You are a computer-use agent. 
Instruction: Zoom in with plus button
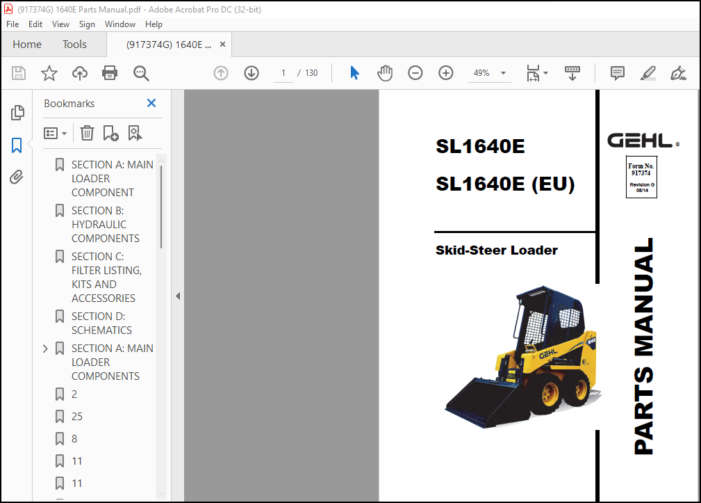point(446,73)
